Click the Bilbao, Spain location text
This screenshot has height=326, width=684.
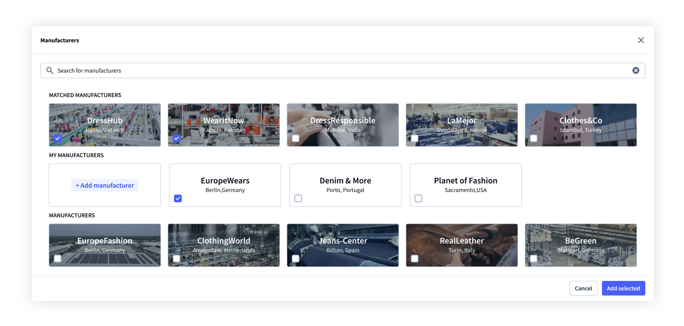pyautogui.click(x=343, y=250)
